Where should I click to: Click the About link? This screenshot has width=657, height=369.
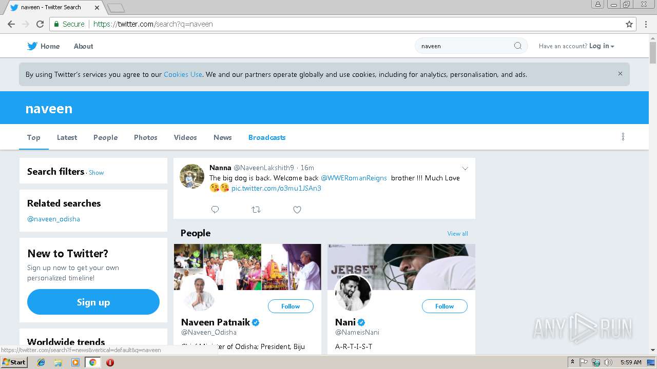pos(83,46)
